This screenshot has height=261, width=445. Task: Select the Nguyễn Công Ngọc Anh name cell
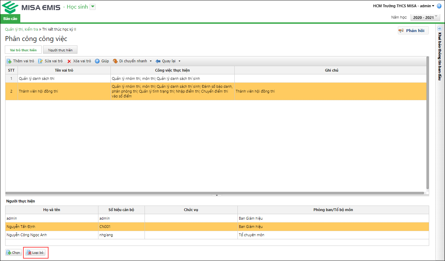tap(52, 235)
